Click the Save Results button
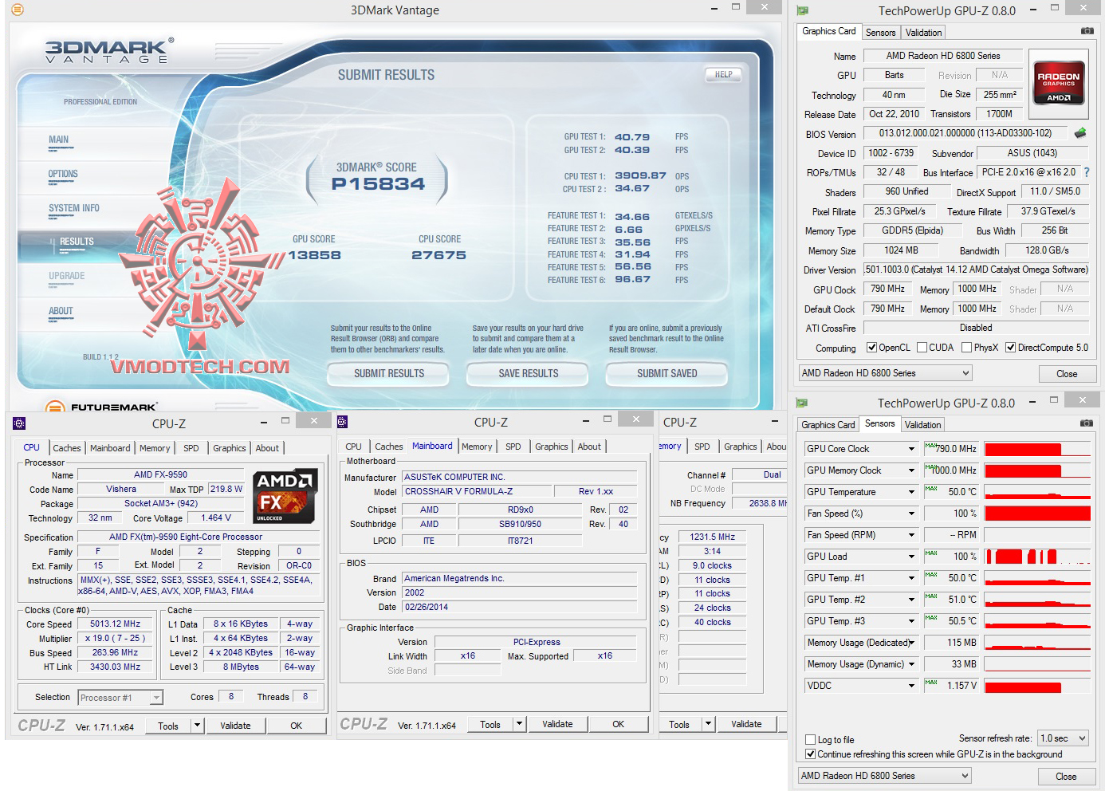Viewport: 1105px width, 791px height. click(528, 373)
